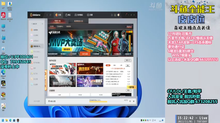The width and height of the screenshot is (220, 123).
Task: Go back with the WeGame back arrow
Action: (x=47, y=15)
